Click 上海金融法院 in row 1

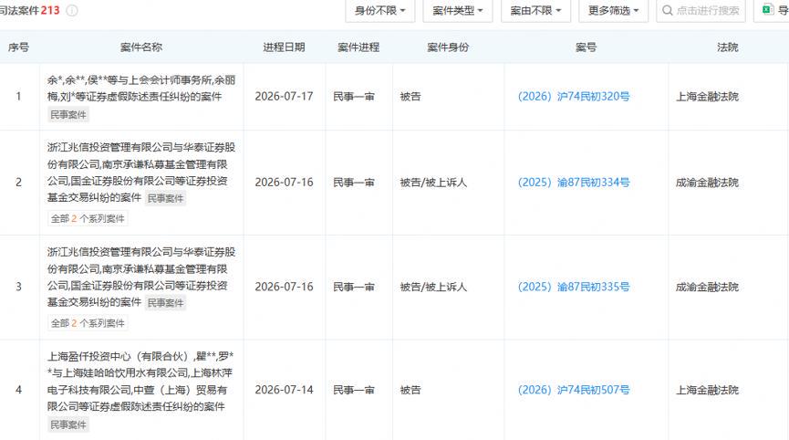[x=707, y=96]
